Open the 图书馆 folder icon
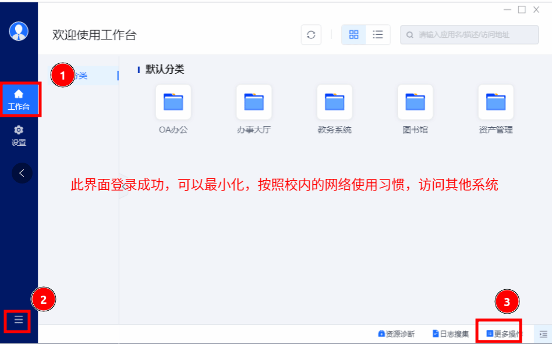This screenshot has height=345, width=552. pyautogui.click(x=415, y=103)
